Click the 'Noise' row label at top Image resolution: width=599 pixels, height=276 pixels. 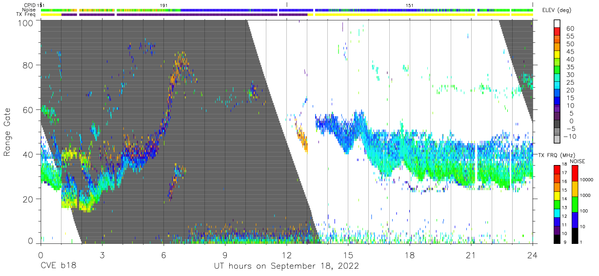pos(29,10)
